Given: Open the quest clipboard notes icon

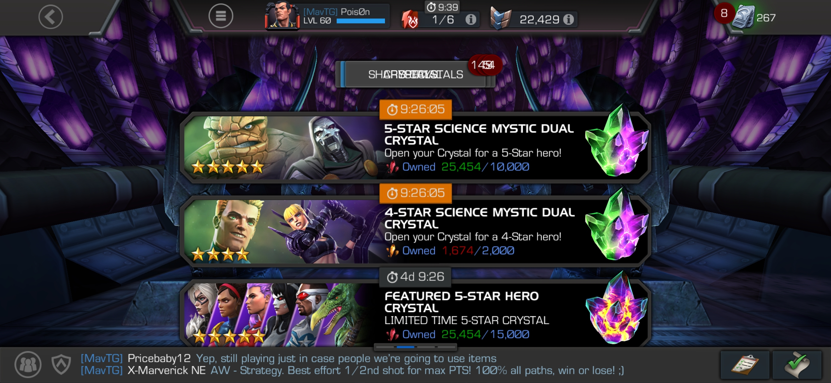Looking at the screenshot, I should point(745,365).
